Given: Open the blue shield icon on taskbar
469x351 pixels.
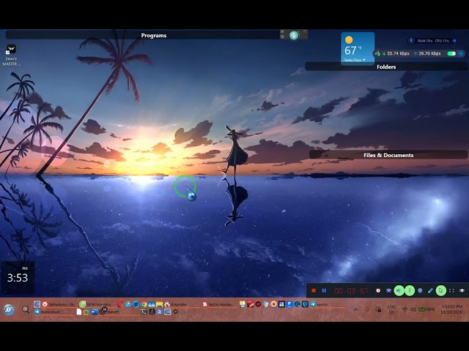Looking at the screenshot, I should [136, 304].
